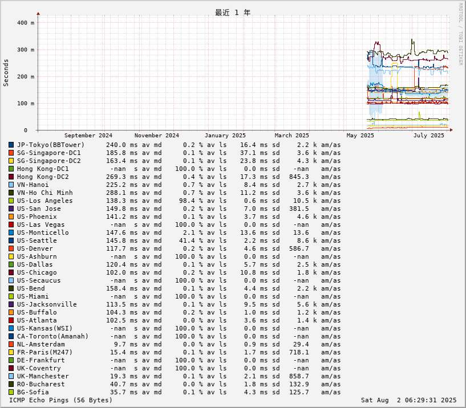Screen dimensions: 466x408
Task: Click the November 2024 x-axis label
Action: click(x=157, y=136)
